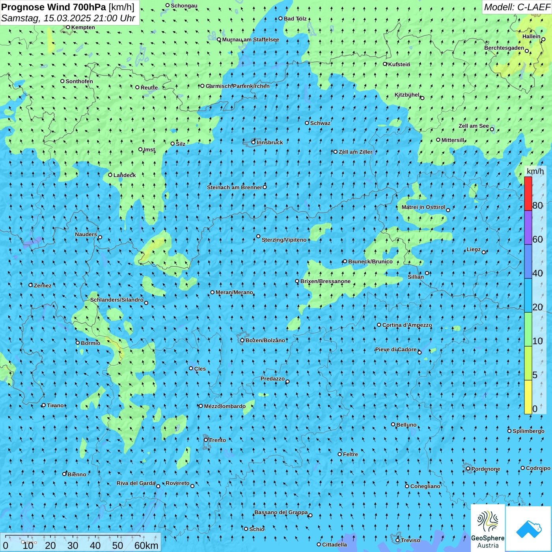The width and height of the screenshot is (552, 552).
Task: Click the 'Modell: C-LAEF' label
Action: coord(517,7)
